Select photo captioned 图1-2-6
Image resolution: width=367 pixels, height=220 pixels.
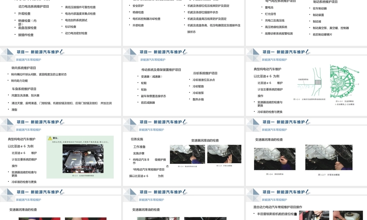[275, 159]
